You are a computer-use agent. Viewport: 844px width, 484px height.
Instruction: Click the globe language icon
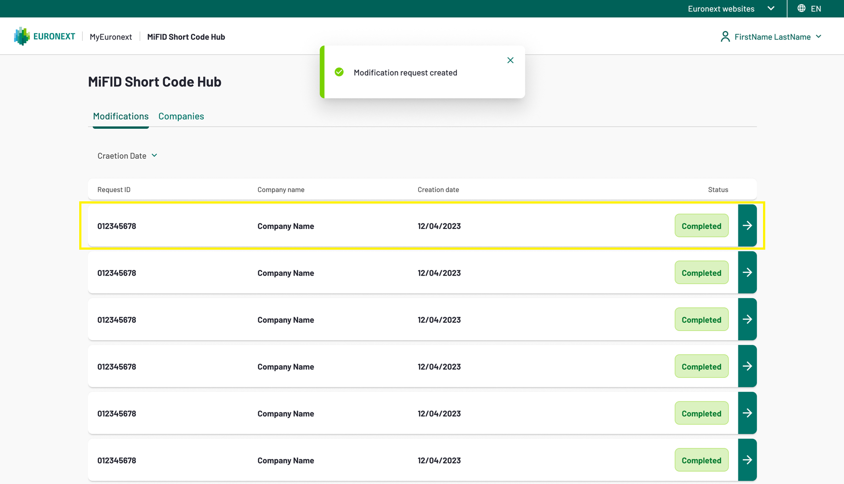tap(801, 8)
